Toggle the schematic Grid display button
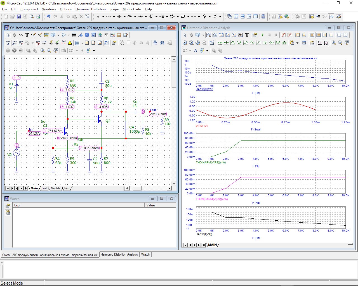 (x=76, y=43)
